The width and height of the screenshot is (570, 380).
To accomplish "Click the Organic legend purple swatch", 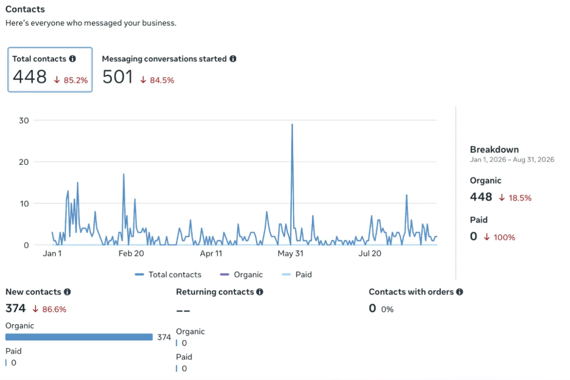I will click(x=224, y=275).
